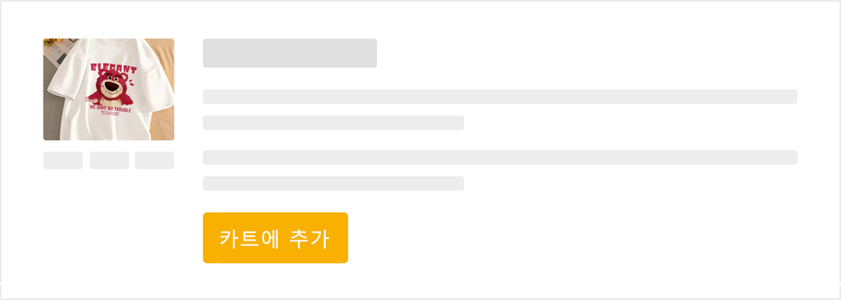This screenshot has height=300, width=841.
Task: Open the white t-shirt product photo
Action: 108,89
